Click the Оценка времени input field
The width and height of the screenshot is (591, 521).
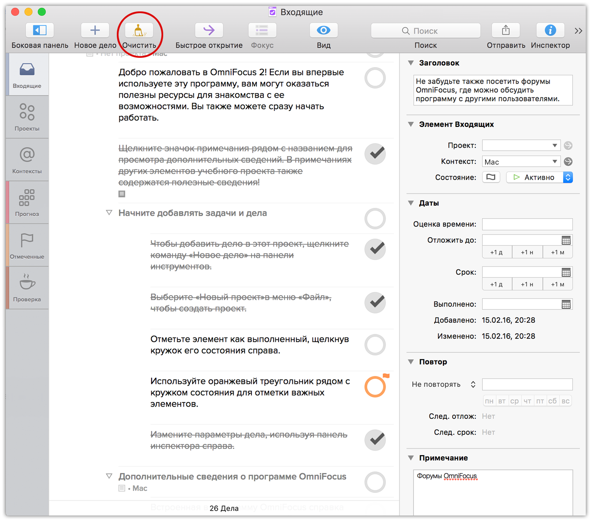coord(527,224)
